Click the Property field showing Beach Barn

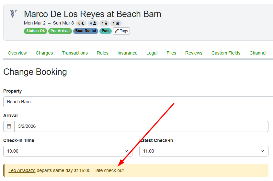(138, 102)
